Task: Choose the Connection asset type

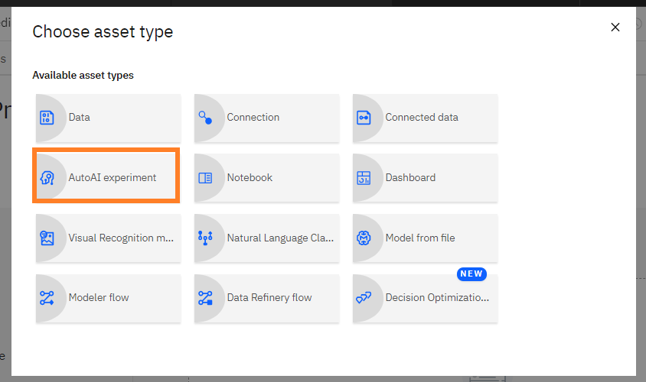Action: tap(267, 118)
